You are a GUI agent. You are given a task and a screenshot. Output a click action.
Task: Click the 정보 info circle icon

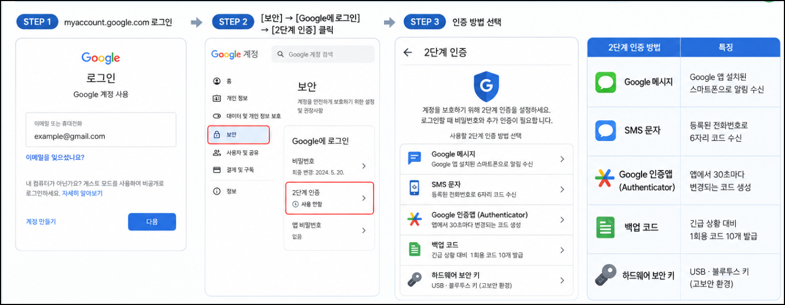click(217, 191)
